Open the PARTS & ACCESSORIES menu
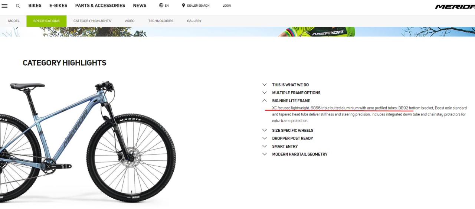 point(100,6)
